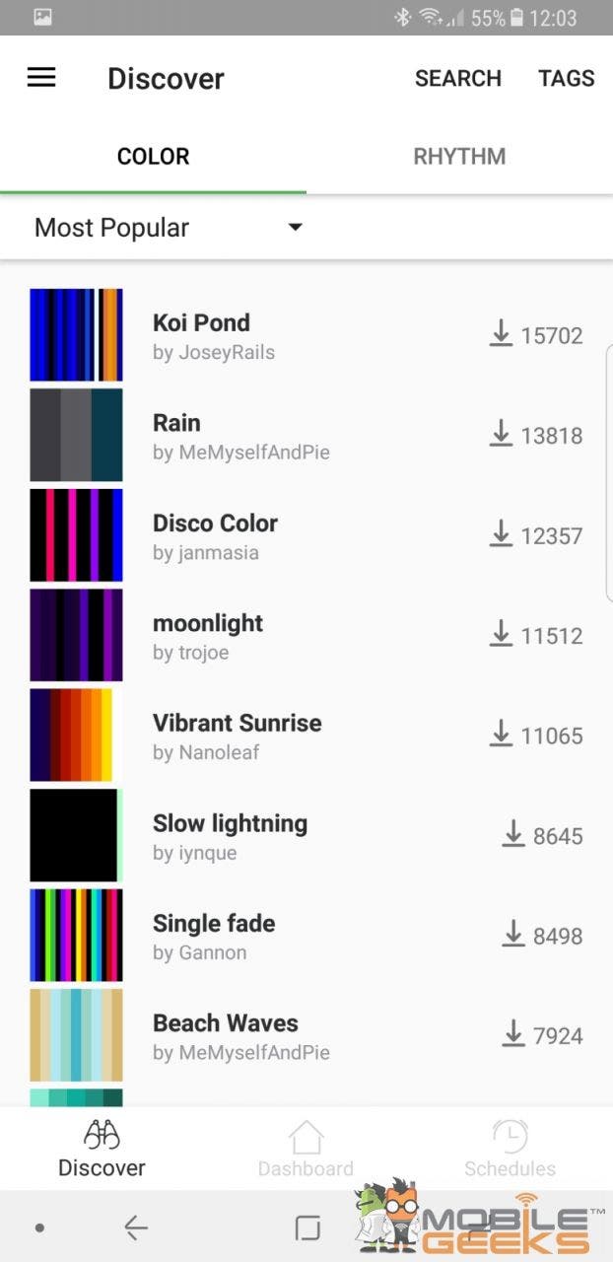Screen dimensions: 613x1262
Task: Download the Disco Color scene
Action: pyautogui.click(x=501, y=535)
